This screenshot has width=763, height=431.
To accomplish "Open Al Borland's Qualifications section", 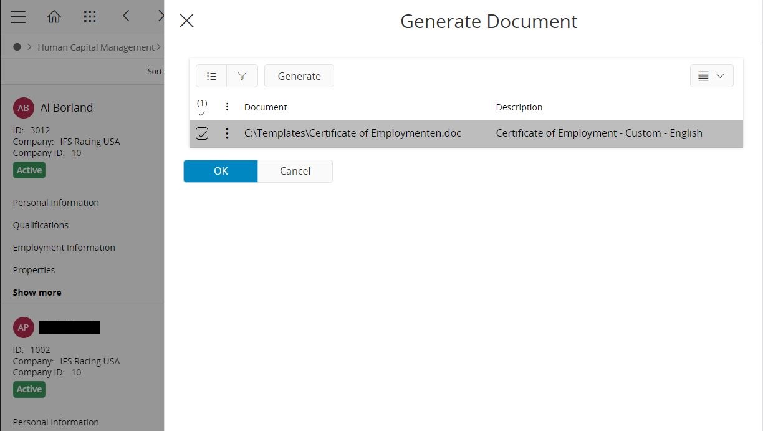I will pyautogui.click(x=41, y=225).
